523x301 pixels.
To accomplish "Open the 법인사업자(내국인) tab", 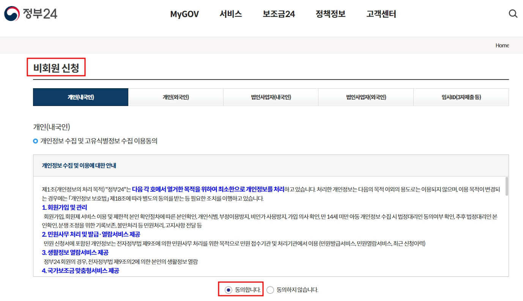I will (271, 97).
